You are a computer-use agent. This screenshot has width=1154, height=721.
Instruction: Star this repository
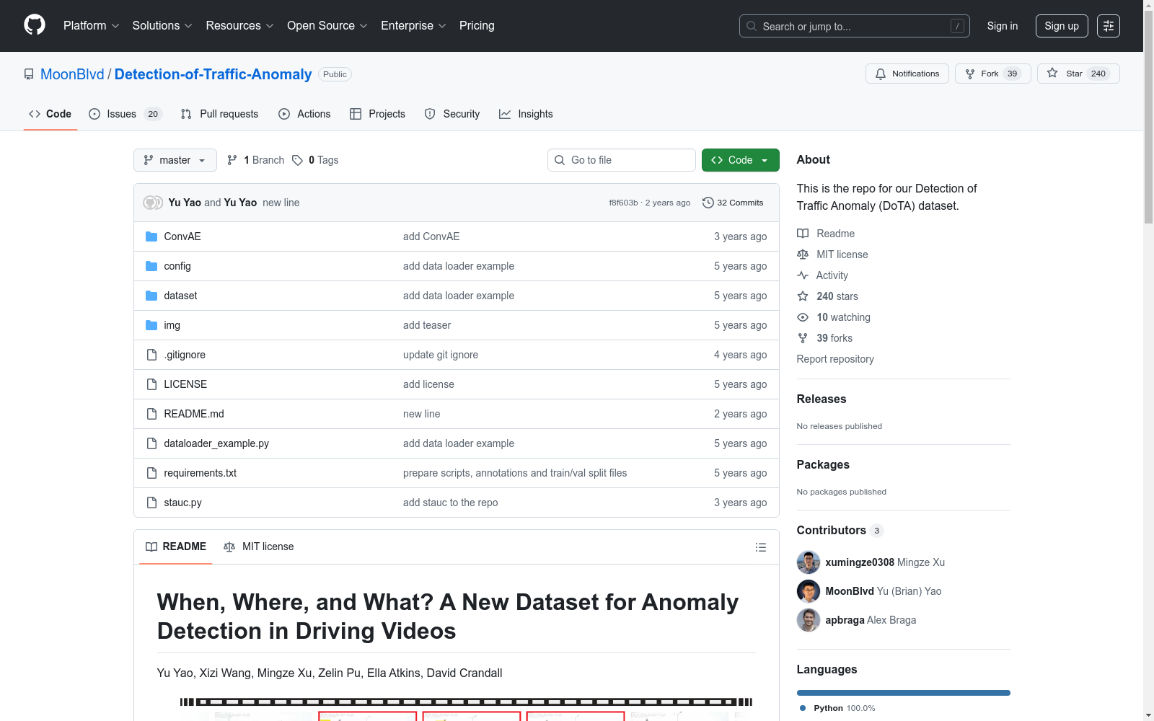pyautogui.click(x=1078, y=74)
